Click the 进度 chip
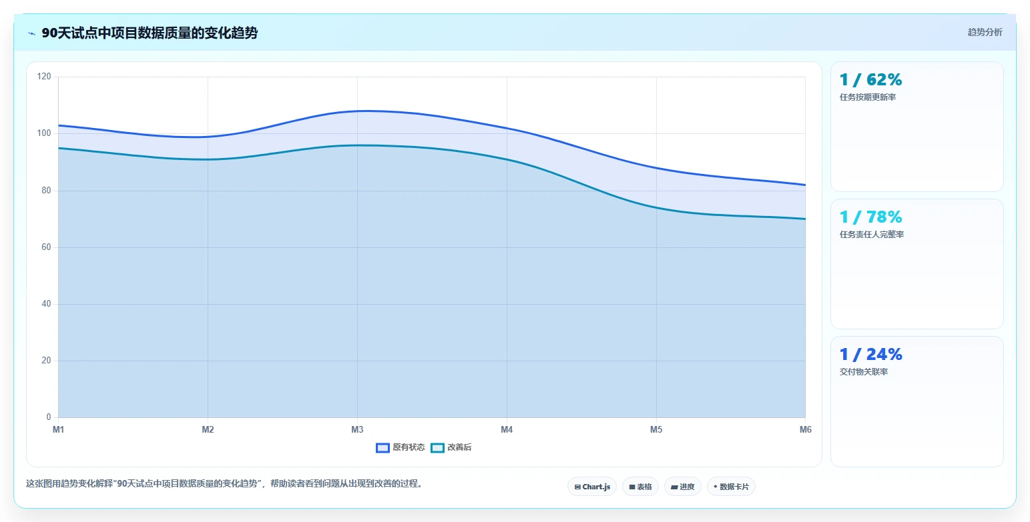 (x=683, y=487)
